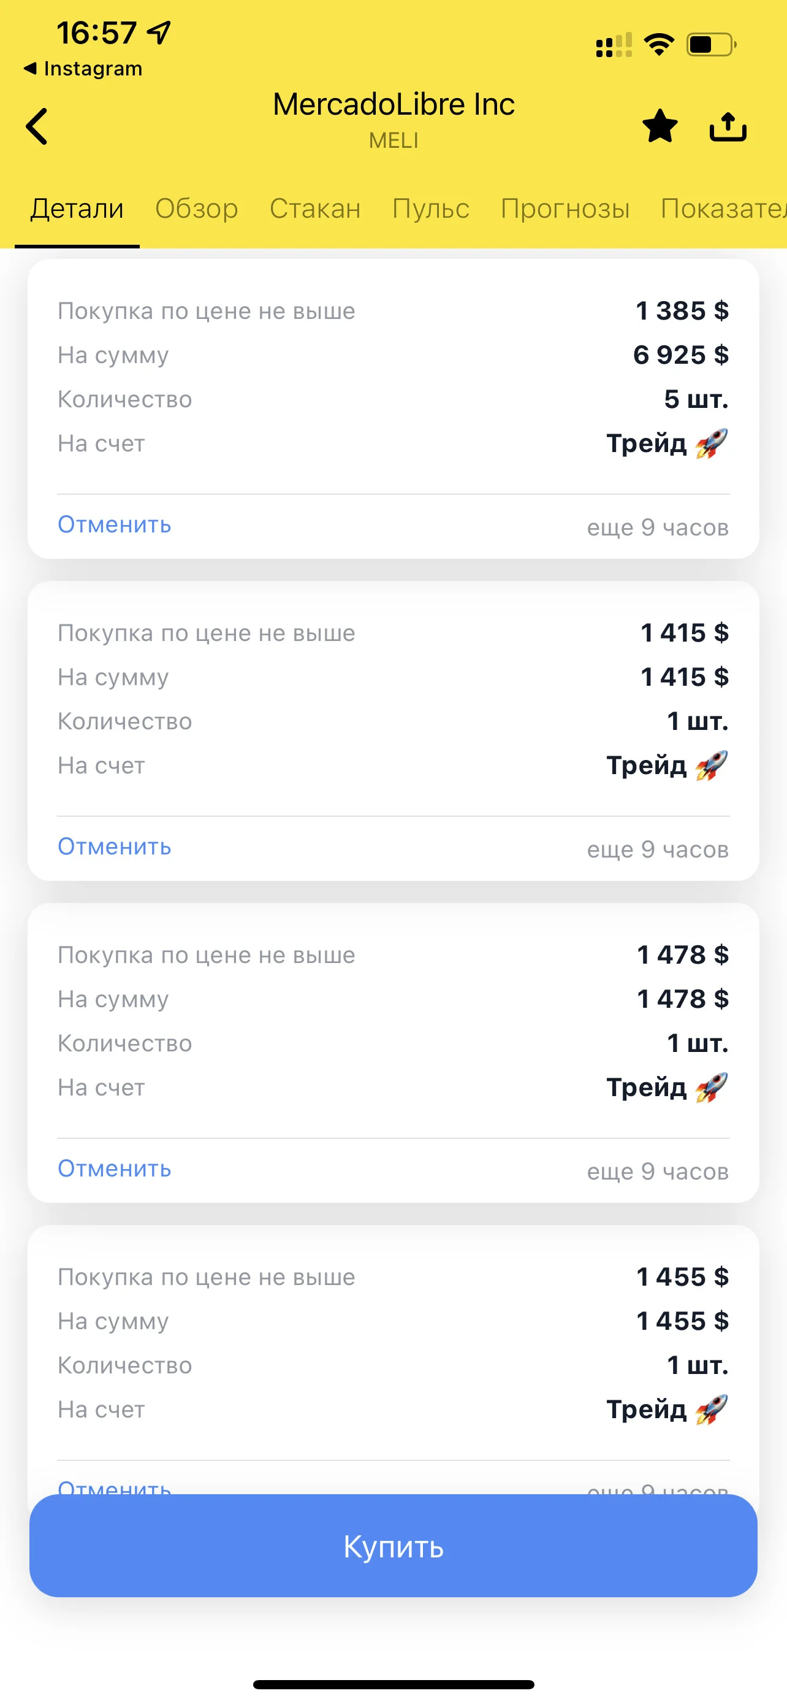The image size is (787, 1704).
Task: Cancel the 1 415 $ buy order
Action: click(x=115, y=846)
